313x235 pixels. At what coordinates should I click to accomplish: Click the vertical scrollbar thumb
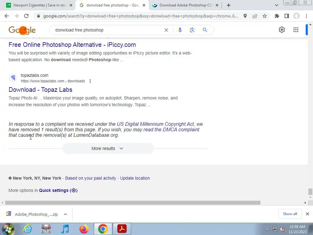310,192
